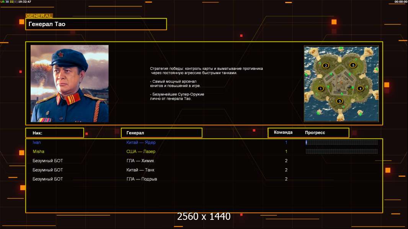Click Ivan's loading progress bar
408x229 pixels.
click(342, 142)
